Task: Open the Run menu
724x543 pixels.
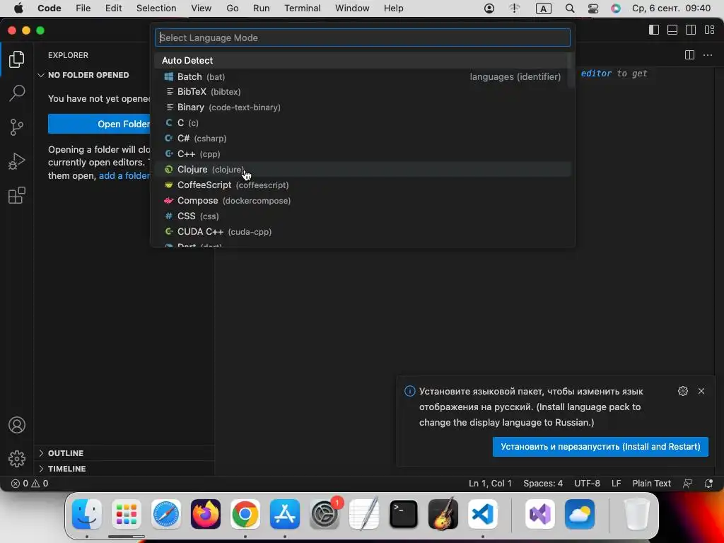Action: tap(261, 8)
